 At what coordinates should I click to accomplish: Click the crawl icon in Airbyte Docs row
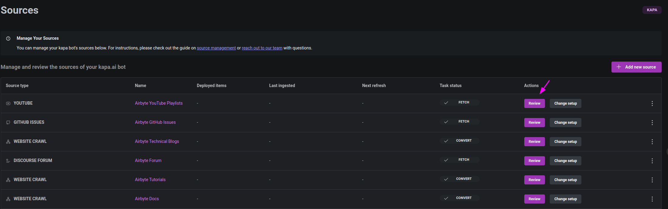pyautogui.click(x=8, y=199)
